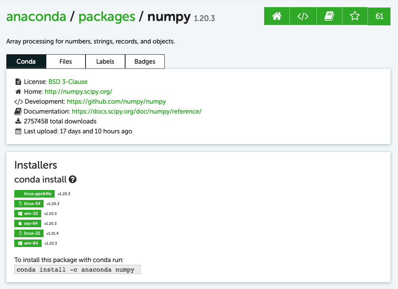Click 'Last upload: 17 days and 10 hours ago'
Image resolution: width=398 pixels, height=289 pixels.
point(78,131)
